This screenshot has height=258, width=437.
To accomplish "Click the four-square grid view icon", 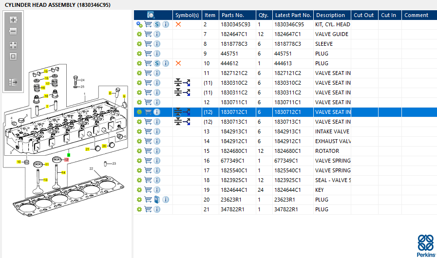I will click(13, 45).
